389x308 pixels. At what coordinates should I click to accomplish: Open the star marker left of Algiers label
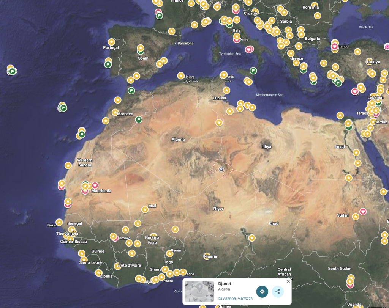(x=181, y=75)
